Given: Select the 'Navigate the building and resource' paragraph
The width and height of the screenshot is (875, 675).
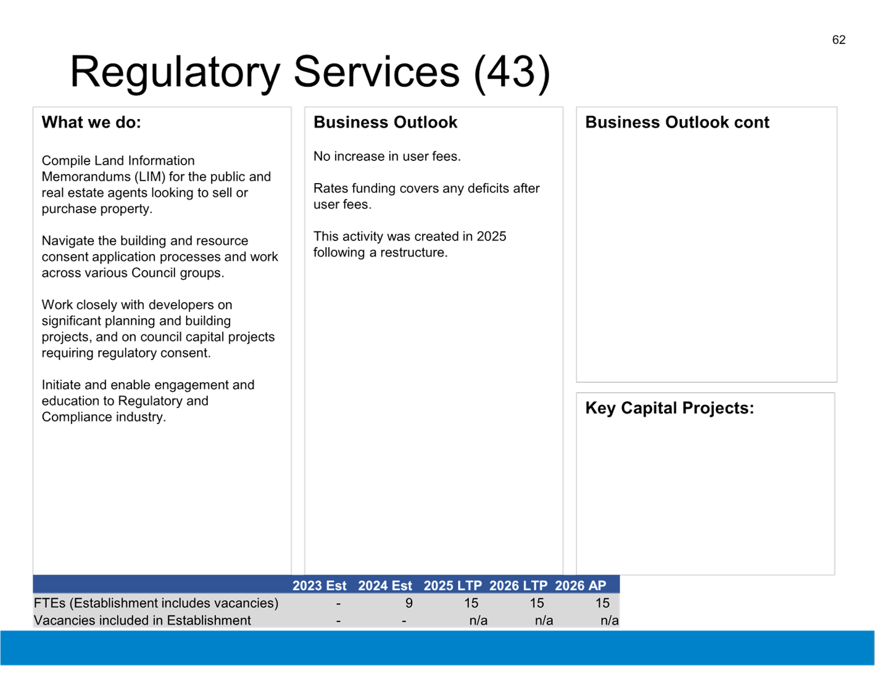Looking at the screenshot, I should coord(160,257).
